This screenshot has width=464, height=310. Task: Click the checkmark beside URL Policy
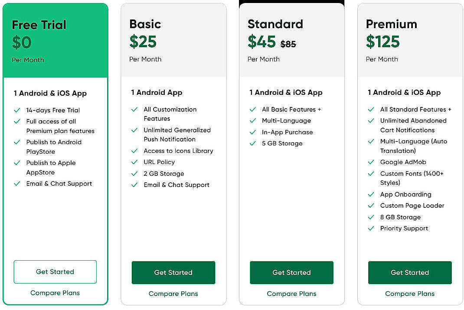click(135, 162)
